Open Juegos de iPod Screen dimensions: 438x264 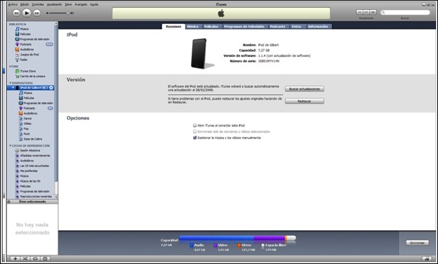(27, 55)
